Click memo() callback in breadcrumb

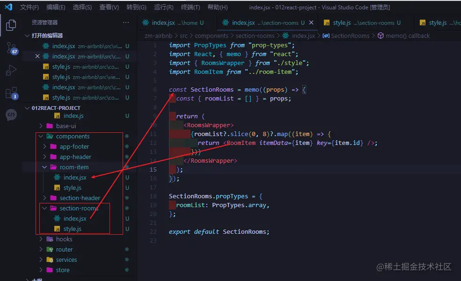[408, 36]
